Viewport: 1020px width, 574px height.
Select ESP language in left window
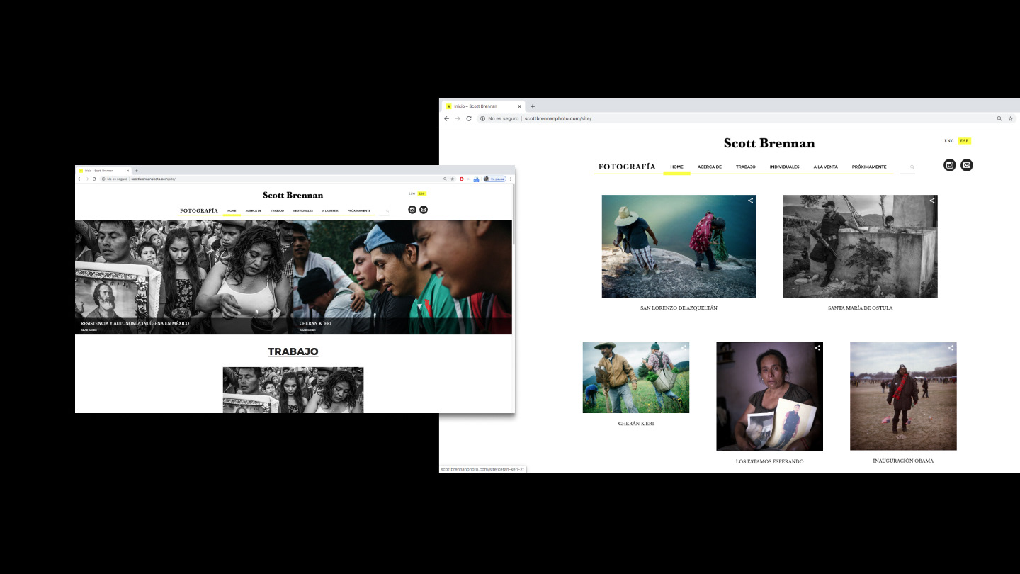tap(422, 193)
